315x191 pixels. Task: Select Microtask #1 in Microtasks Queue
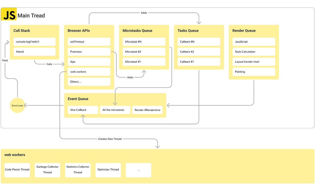click(144, 62)
